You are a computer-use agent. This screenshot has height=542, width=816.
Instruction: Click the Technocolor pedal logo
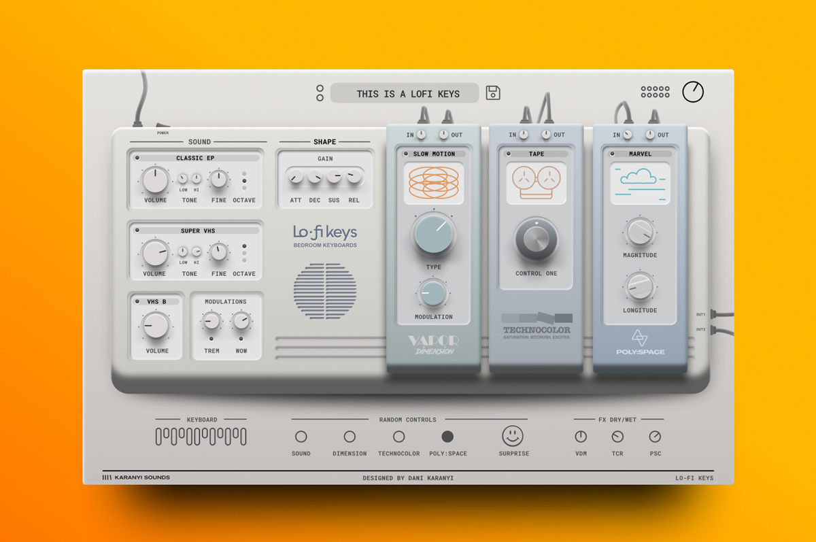pos(537,326)
